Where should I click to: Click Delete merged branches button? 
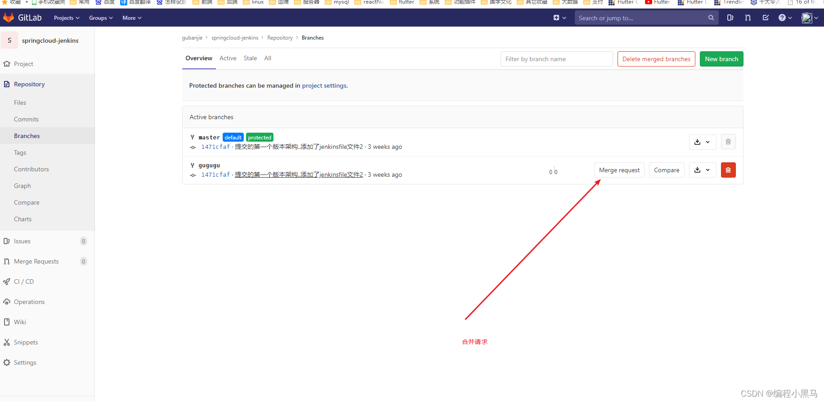pos(656,59)
